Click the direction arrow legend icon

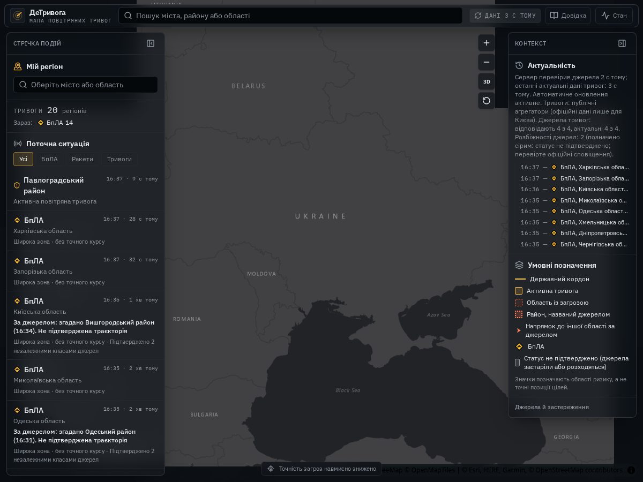click(519, 330)
